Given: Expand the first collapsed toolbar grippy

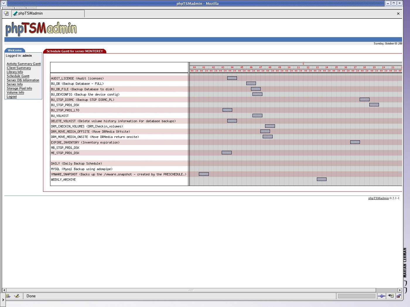Looking at the screenshot, I should (x=7, y=8).
